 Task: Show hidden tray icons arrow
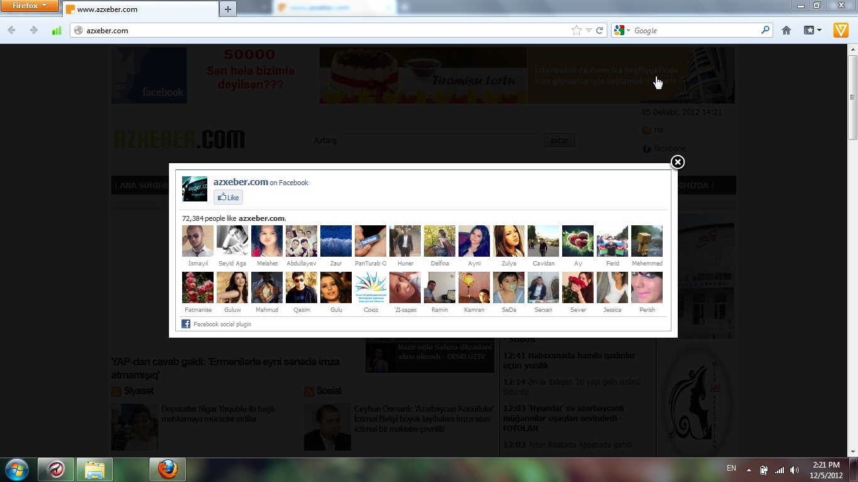point(749,469)
